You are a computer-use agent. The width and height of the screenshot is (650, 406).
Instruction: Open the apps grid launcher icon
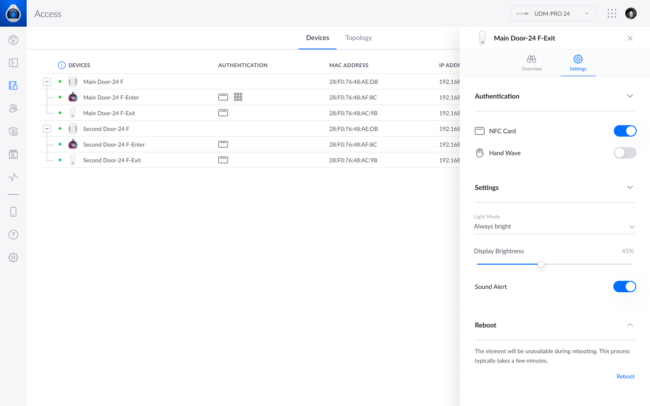coord(612,13)
